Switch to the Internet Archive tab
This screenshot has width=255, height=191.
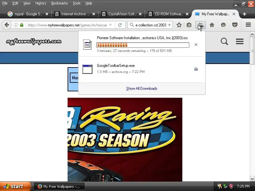coord(75,14)
